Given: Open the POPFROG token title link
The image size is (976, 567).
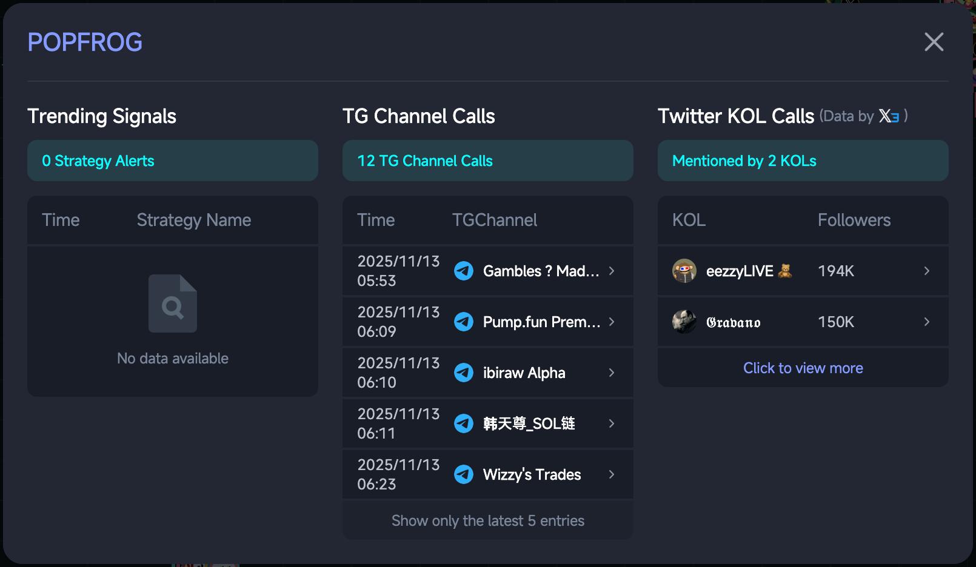Looking at the screenshot, I should point(85,42).
